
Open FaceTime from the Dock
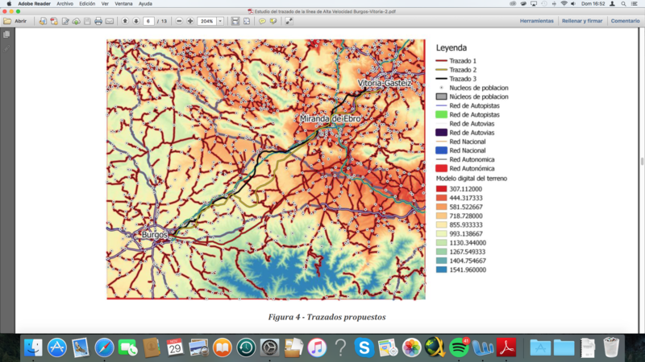(x=127, y=348)
